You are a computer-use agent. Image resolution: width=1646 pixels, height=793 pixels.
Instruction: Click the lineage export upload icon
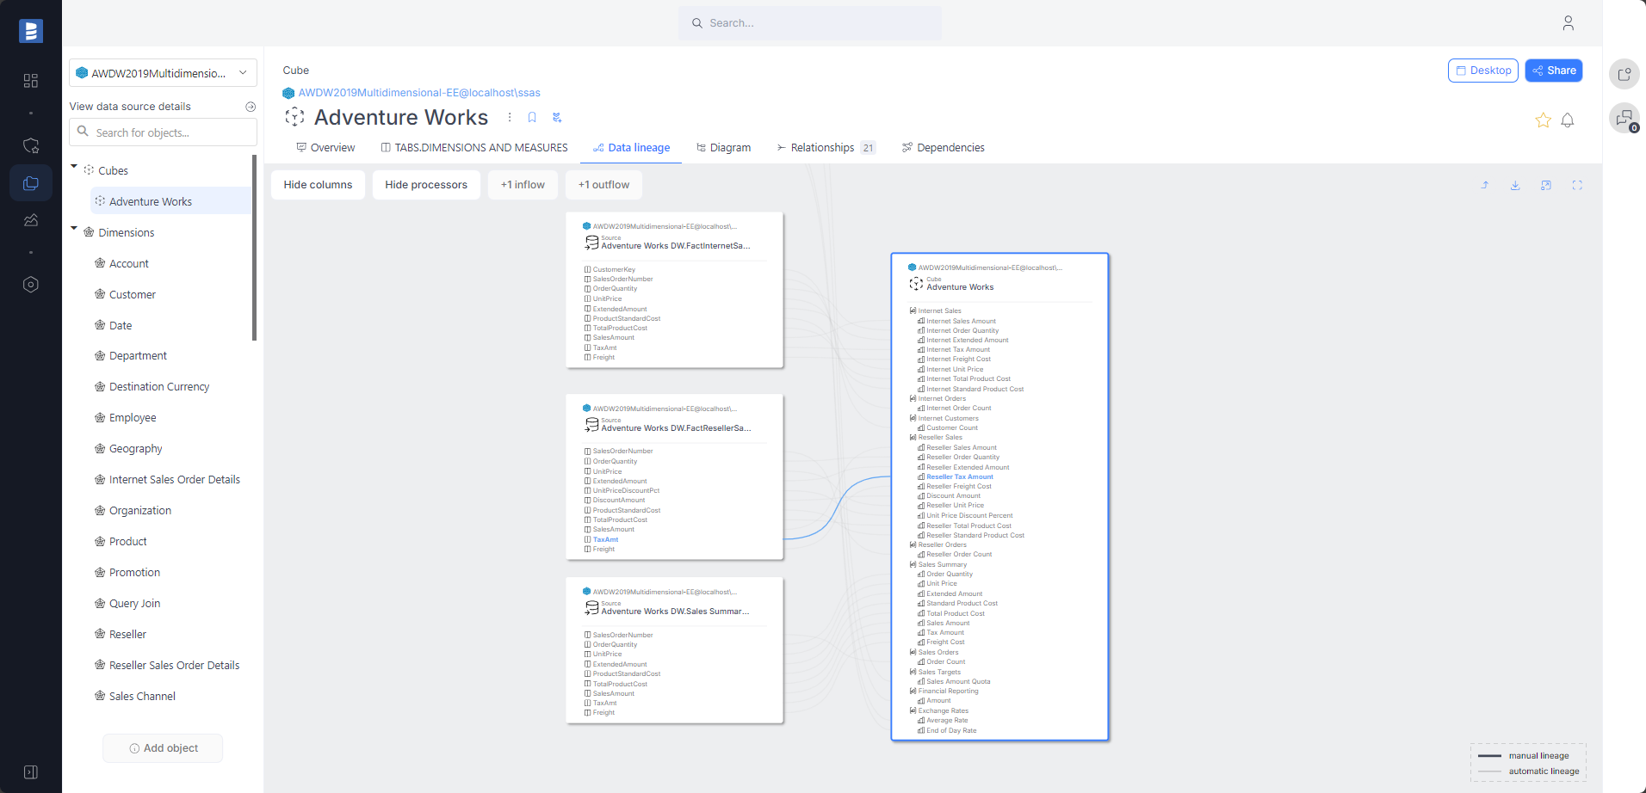click(x=1485, y=185)
